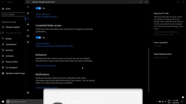Click Submit a sample manually

(x=46, y=17)
